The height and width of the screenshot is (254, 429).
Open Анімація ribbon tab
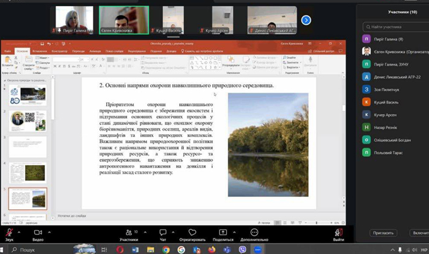point(95,52)
